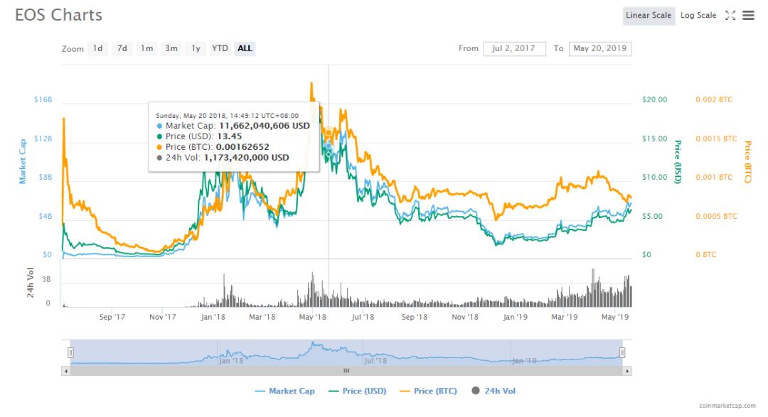Switch to Linear Scale
The width and height of the screenshot is (768, 417).
649,16
